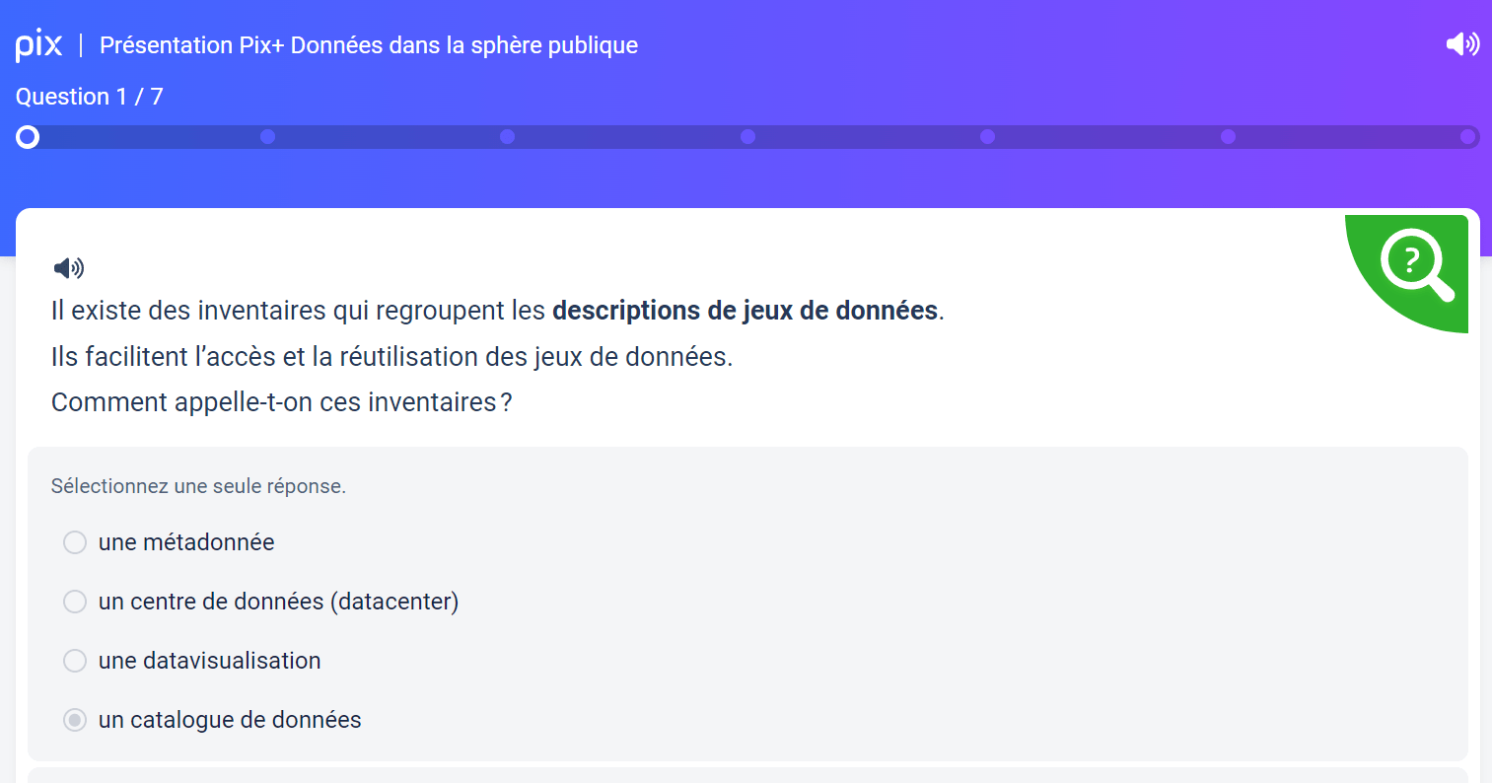This screenshot has height=783, width=1492.
Task: Click the bold 'descriptions de jeux de données' text
Action: point(746,311)
